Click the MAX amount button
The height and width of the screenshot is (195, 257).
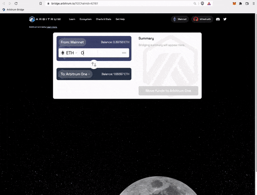tap(124, 53)
